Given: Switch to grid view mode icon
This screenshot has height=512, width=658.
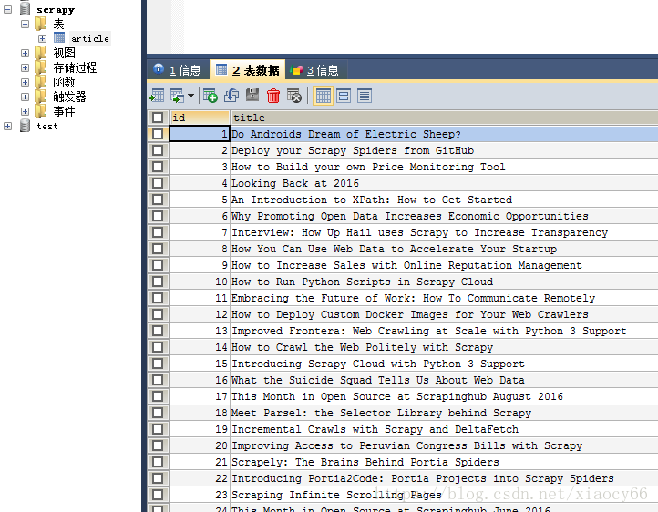Looking at the screenshot, I should (x=324, y=96).
